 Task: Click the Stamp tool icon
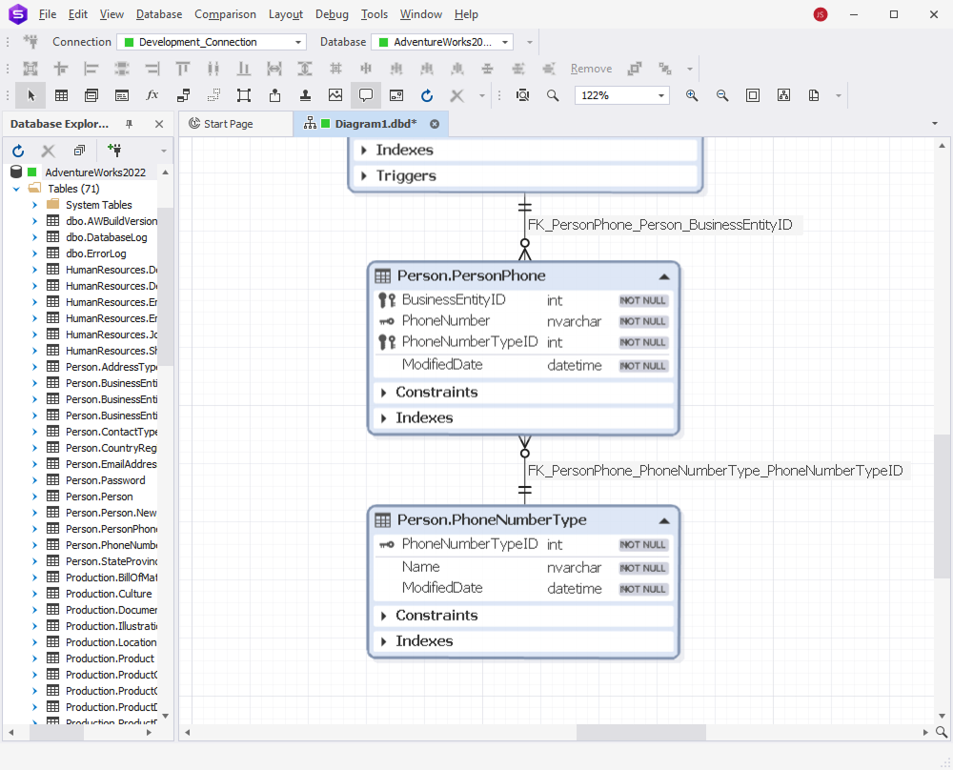tap(305, 95)
